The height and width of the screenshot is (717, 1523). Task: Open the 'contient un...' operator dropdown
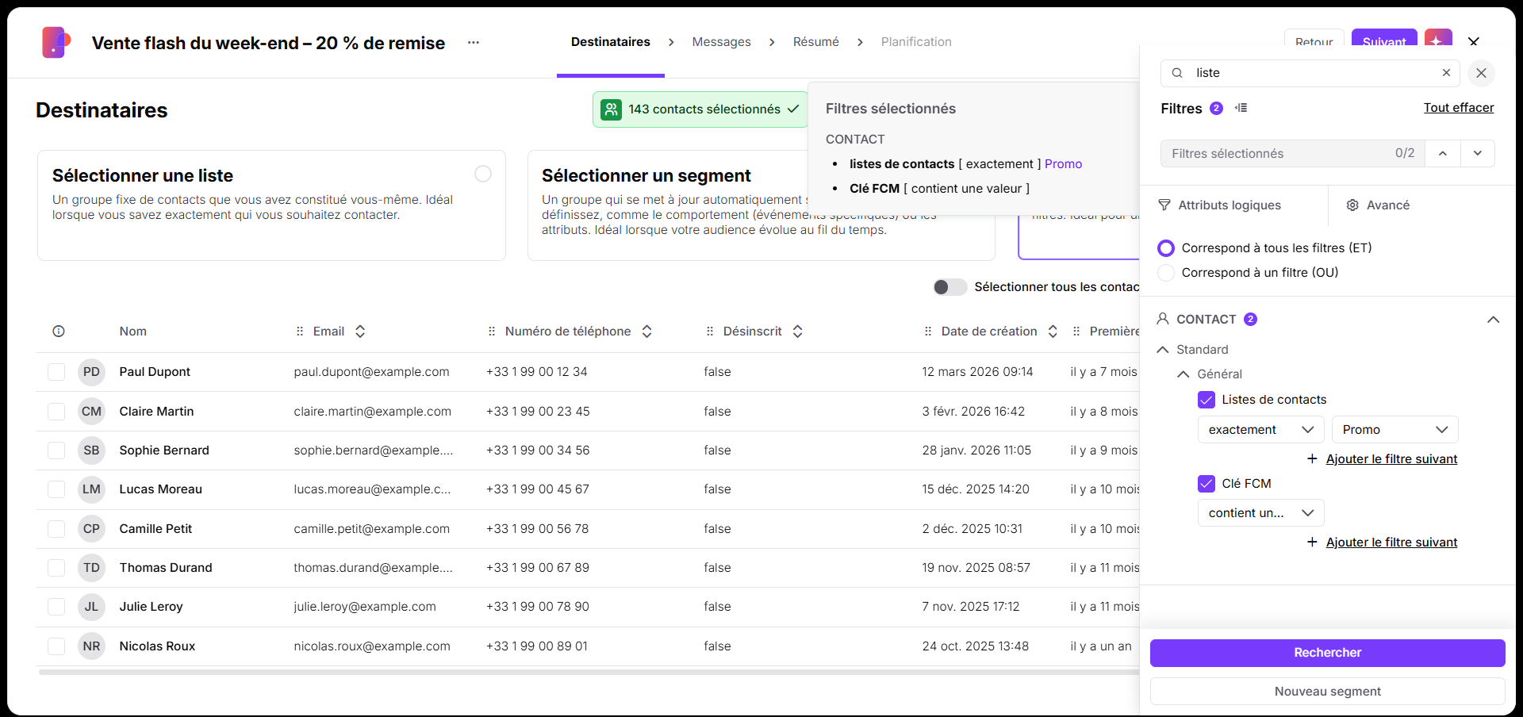click(x=1260, y=513)
